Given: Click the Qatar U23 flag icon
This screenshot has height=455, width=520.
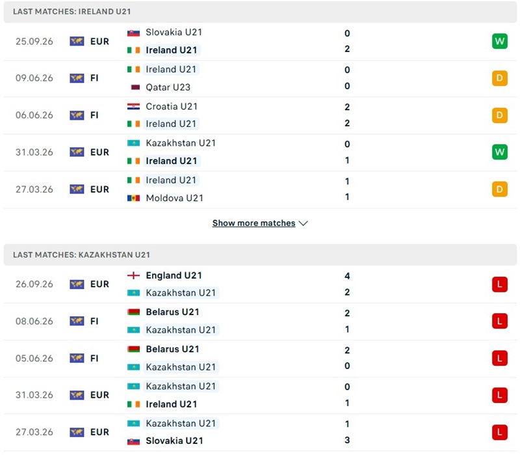Looking at the screenshot, I should tap(135, 87).
